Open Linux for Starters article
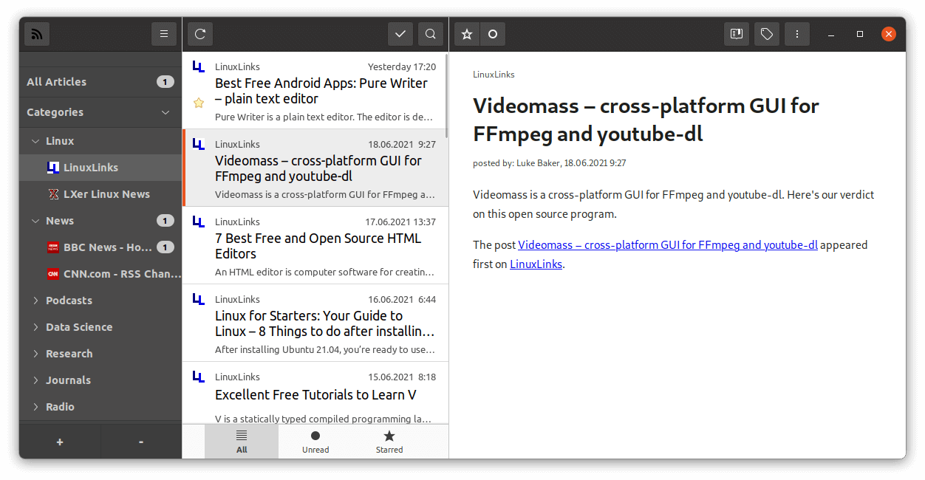This screenshot has height=480, width=925. pos(315,323)
